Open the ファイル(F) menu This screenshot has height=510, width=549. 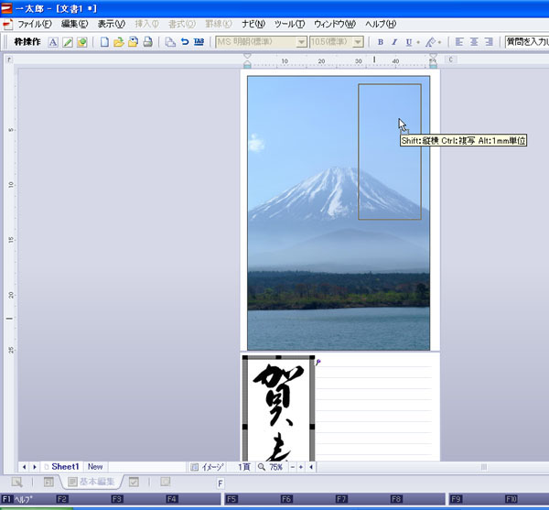[36, 24]
